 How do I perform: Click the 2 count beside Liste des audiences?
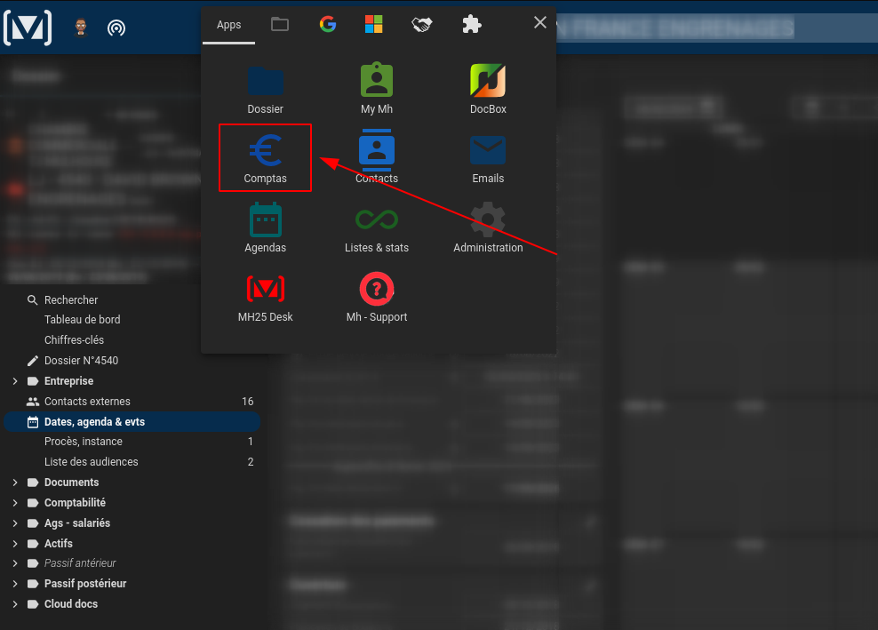[251, 462]
